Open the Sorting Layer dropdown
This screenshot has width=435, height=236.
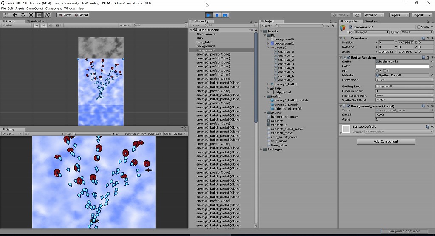coord(404,86)
